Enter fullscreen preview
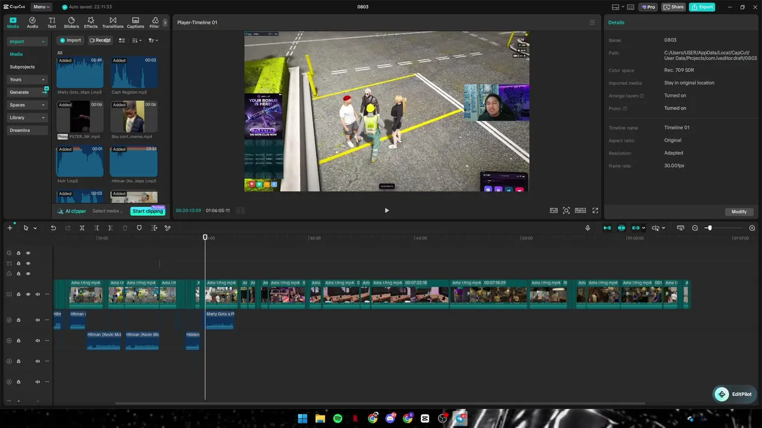 (x=595, y=210)
